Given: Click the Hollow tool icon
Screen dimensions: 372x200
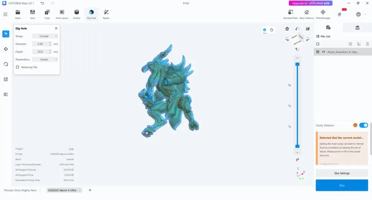Looking at the screenshot, I should coord(77,13).
